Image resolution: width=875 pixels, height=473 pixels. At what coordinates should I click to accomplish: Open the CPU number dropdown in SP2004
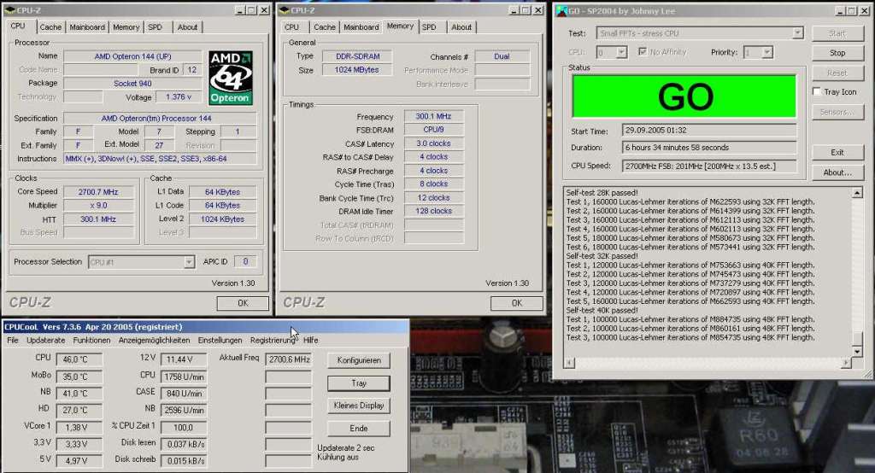622,52
